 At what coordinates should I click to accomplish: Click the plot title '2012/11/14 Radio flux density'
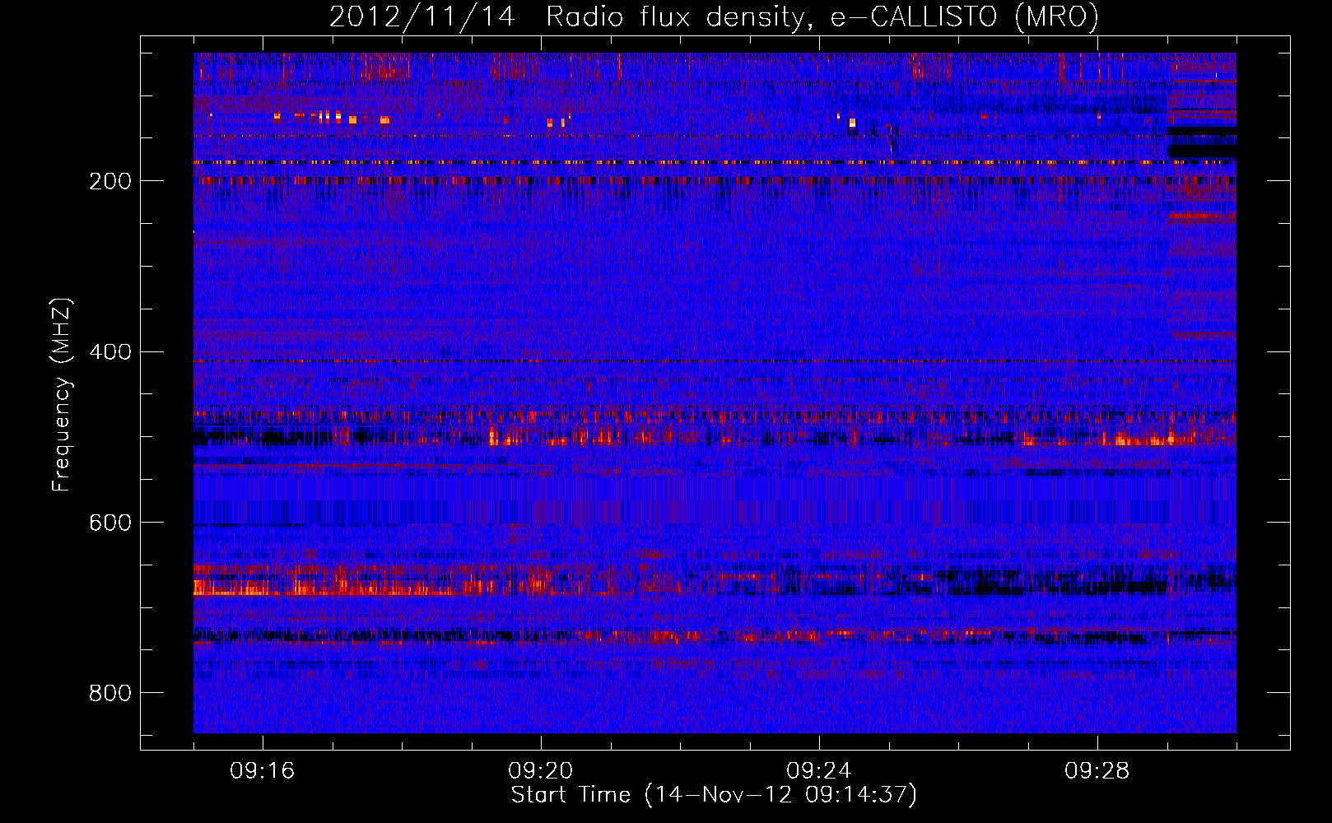point(714,16)
